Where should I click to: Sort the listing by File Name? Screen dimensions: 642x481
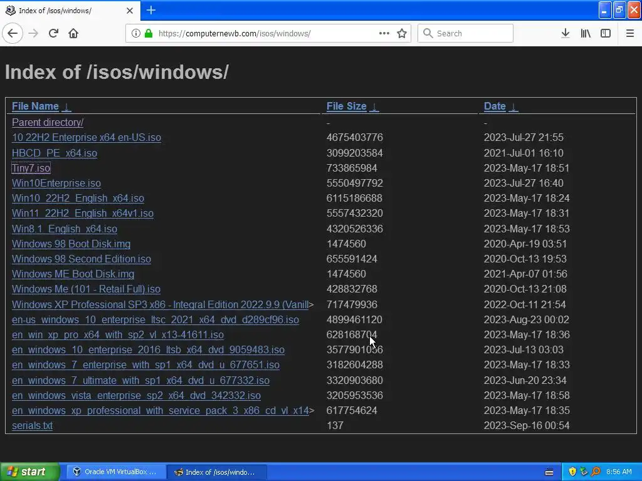pyautogui.click(x=35, y=106)
